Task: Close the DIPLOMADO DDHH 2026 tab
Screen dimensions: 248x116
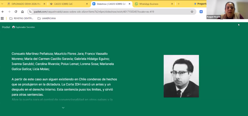Action: [x=44, y=4]
